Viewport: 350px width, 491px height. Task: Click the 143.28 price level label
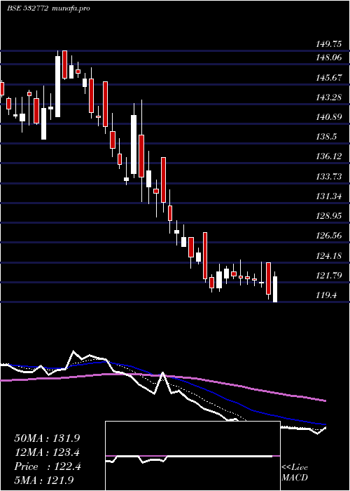(x=329, y=97)
